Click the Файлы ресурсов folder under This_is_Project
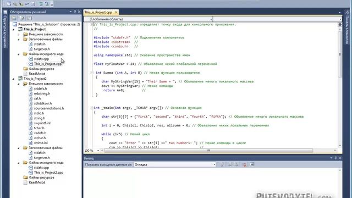The image size is (352, 198). click(41, 69)
